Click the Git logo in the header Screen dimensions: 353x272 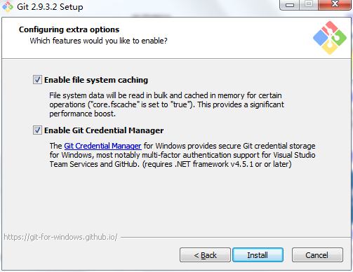pyautogui.click(x=330, y=38)
